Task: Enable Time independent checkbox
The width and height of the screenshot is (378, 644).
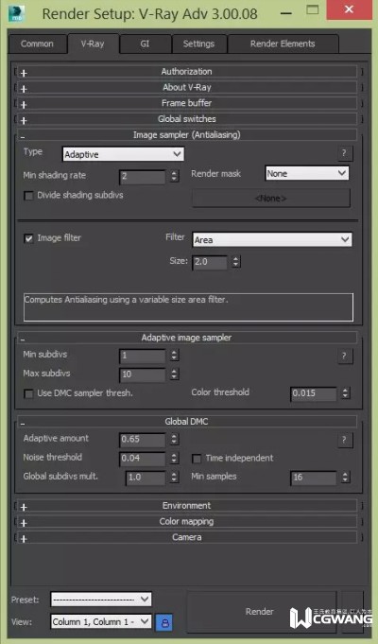Action: coord(197,459)
